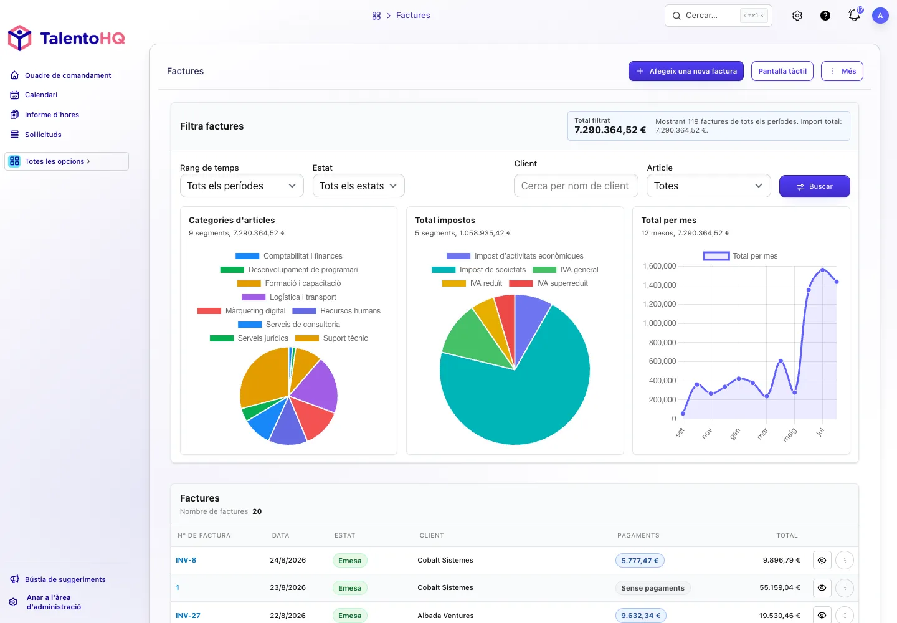Open the Més dropdown button
This screenshot has height=623, width=897.
point(842,71)
